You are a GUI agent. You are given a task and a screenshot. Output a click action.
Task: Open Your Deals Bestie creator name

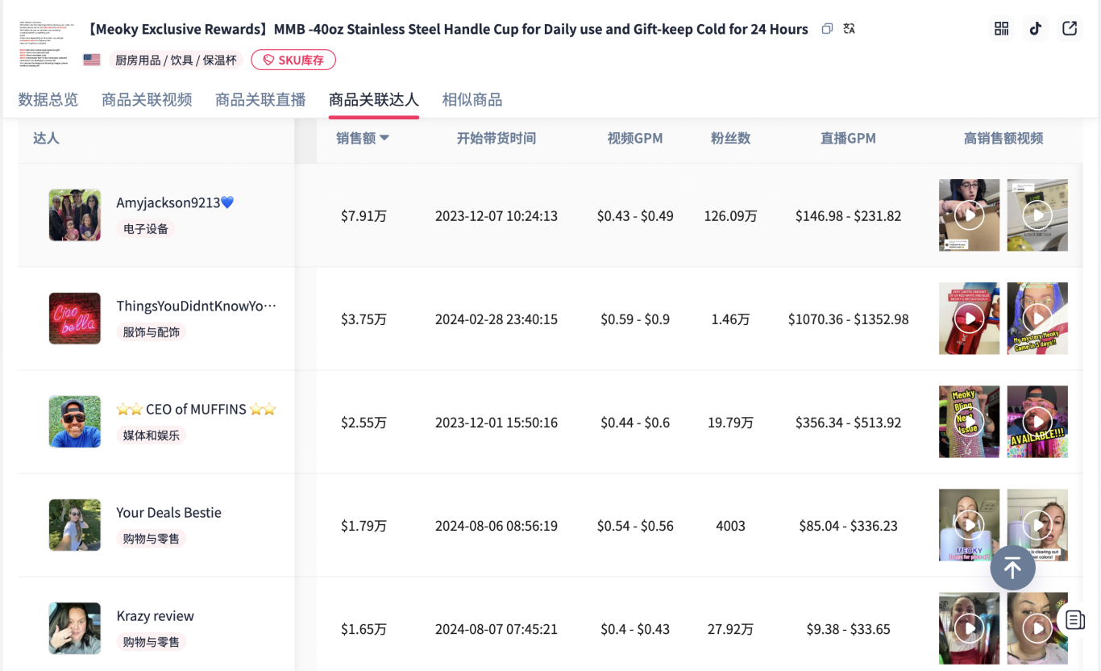pyautogui.click(x=168, y=512)
